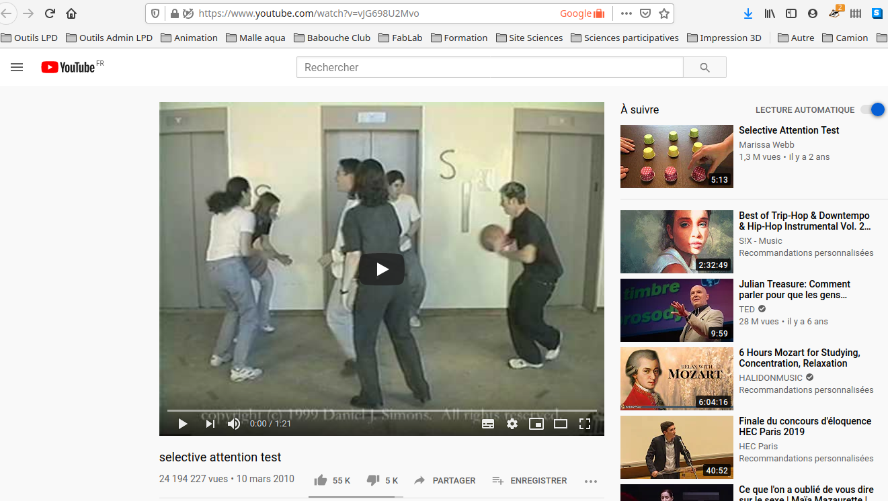Open the Impression 3D bookmark folder
The height and width of the screenshot is (501, 888).
coord(724,38)
